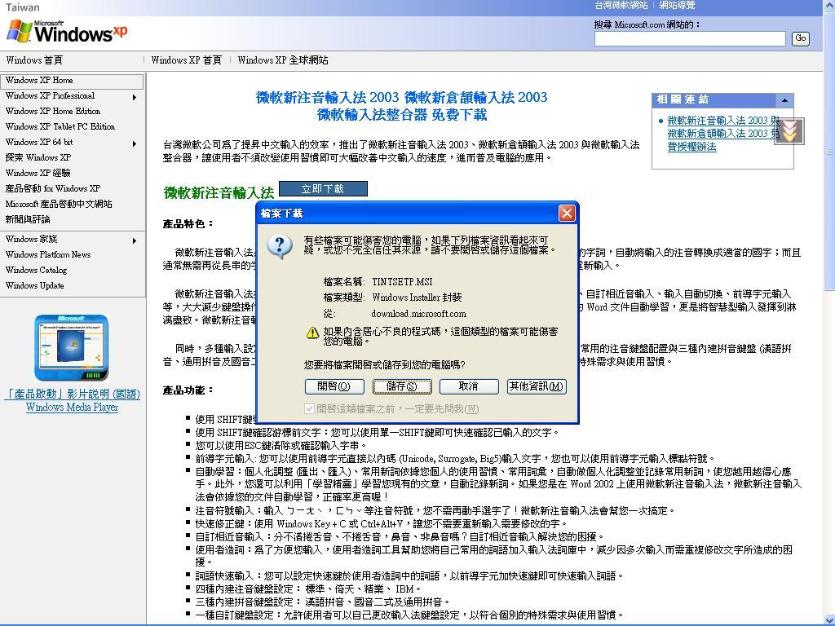Click 微軟新注音輸入法 green heading

[x=219, y=192]
